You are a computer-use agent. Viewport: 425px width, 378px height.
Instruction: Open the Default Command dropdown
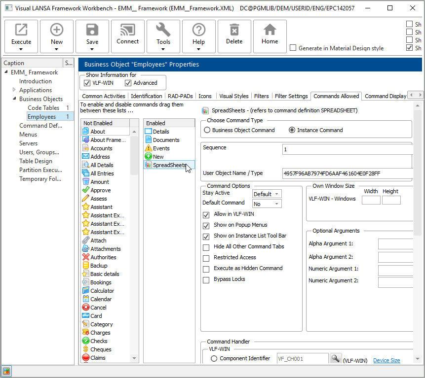[x=267, y=204]
